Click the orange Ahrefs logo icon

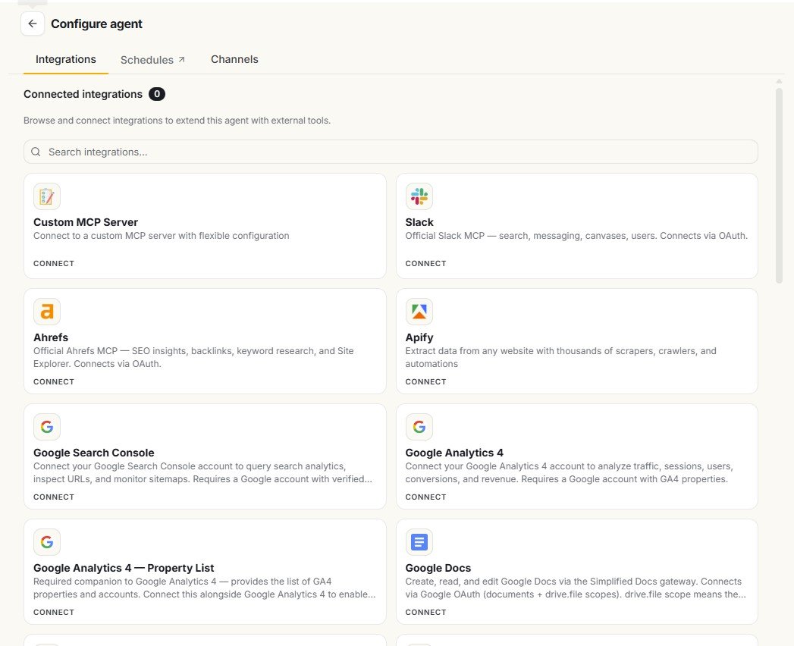click(46, 312)
